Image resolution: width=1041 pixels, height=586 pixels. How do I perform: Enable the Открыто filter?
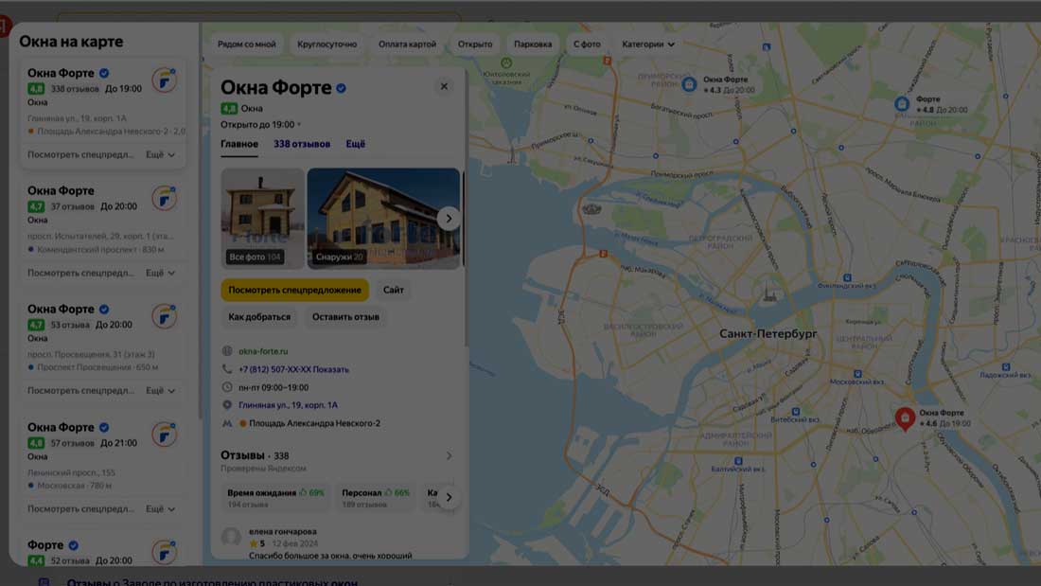pos(475,44)
